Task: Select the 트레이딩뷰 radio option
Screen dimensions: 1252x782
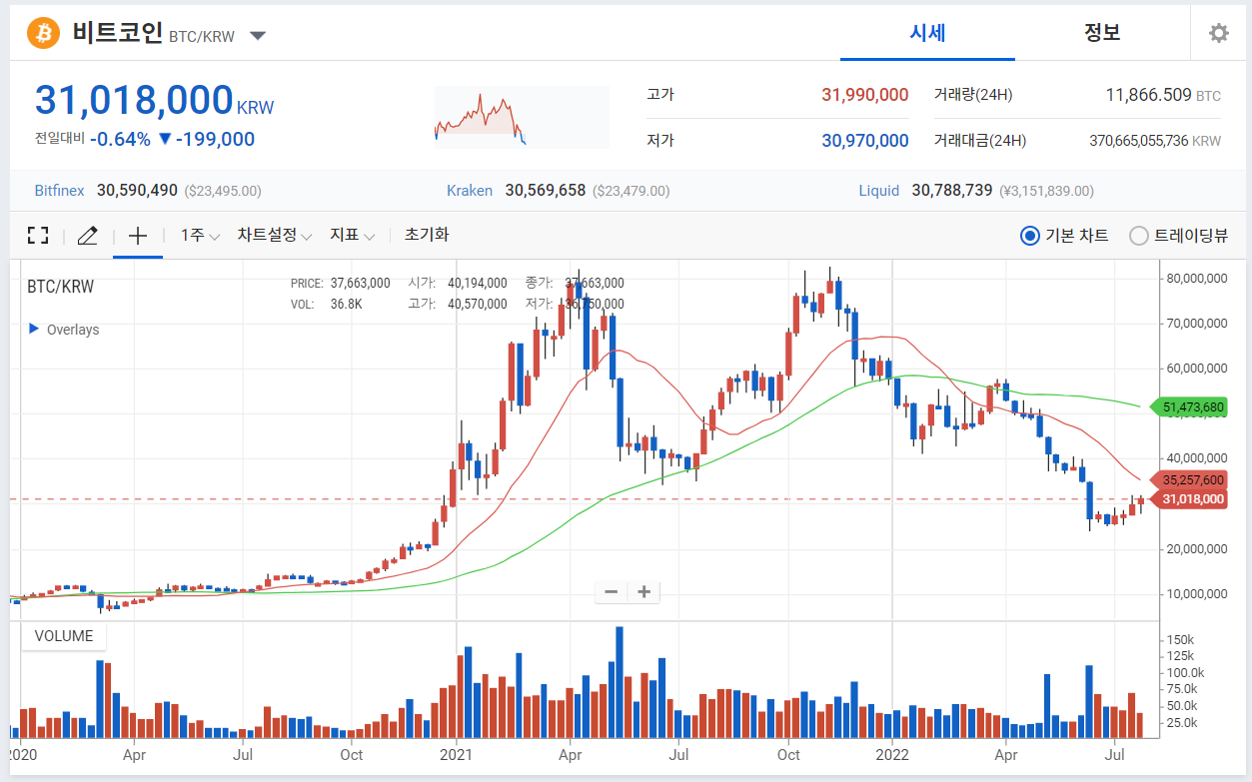Action: click(1178, 236)
